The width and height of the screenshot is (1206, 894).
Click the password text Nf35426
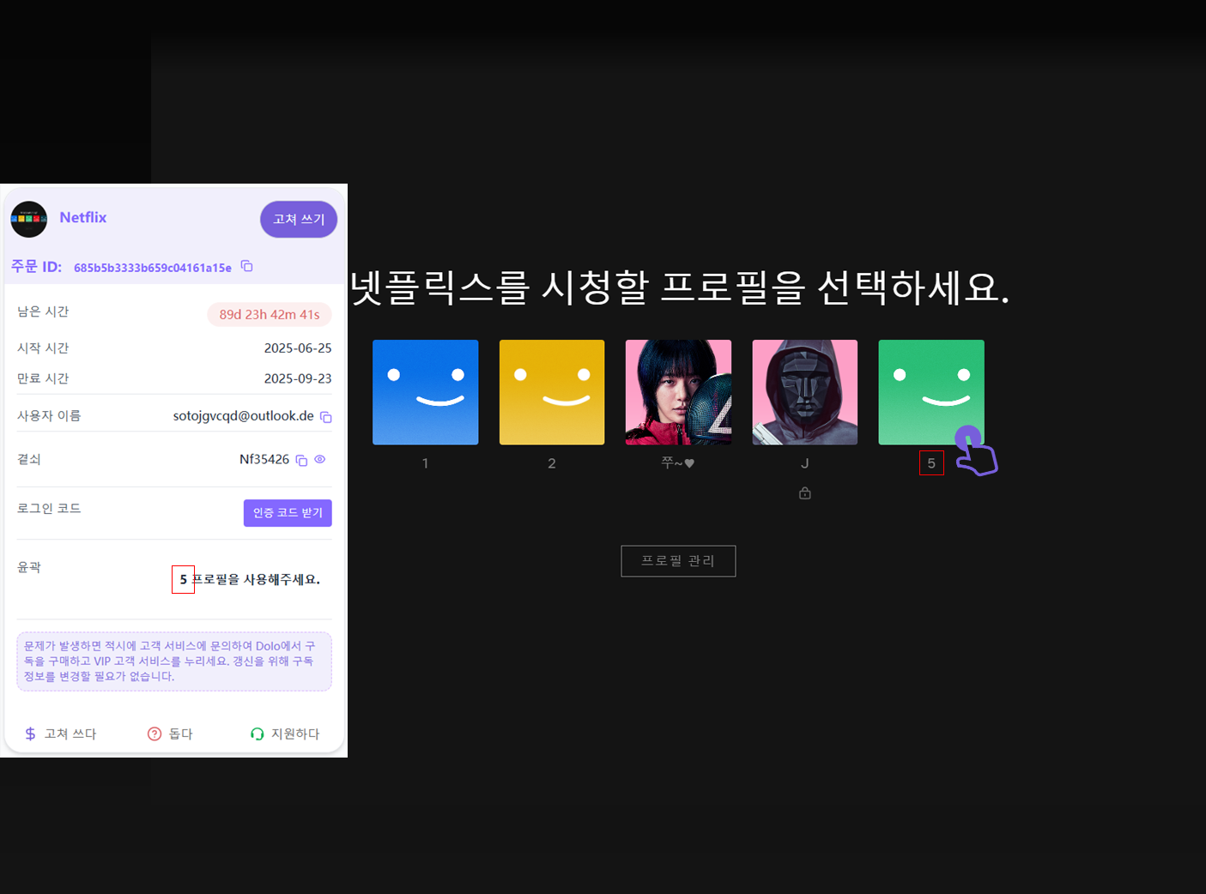pyautogui.click(x=264, y=460)
